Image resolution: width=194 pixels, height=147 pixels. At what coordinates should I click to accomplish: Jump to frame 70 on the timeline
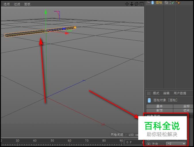[87, 141]
